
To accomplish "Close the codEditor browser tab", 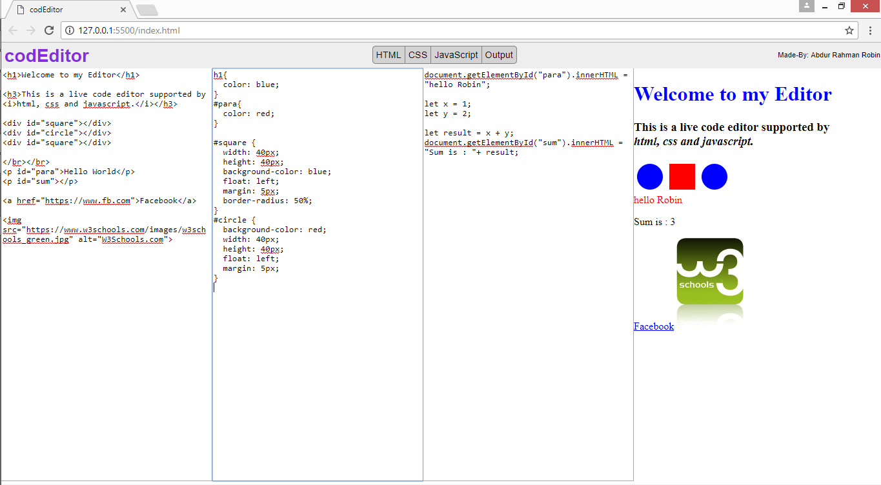I will point(123,10).
